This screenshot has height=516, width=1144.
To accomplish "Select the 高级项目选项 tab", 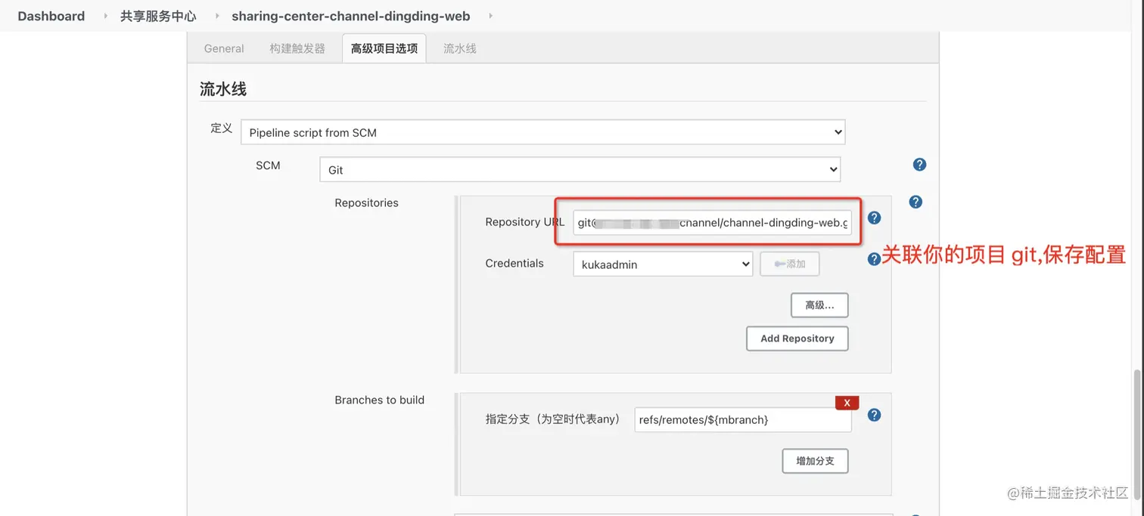I will click(x=384, y=48).
